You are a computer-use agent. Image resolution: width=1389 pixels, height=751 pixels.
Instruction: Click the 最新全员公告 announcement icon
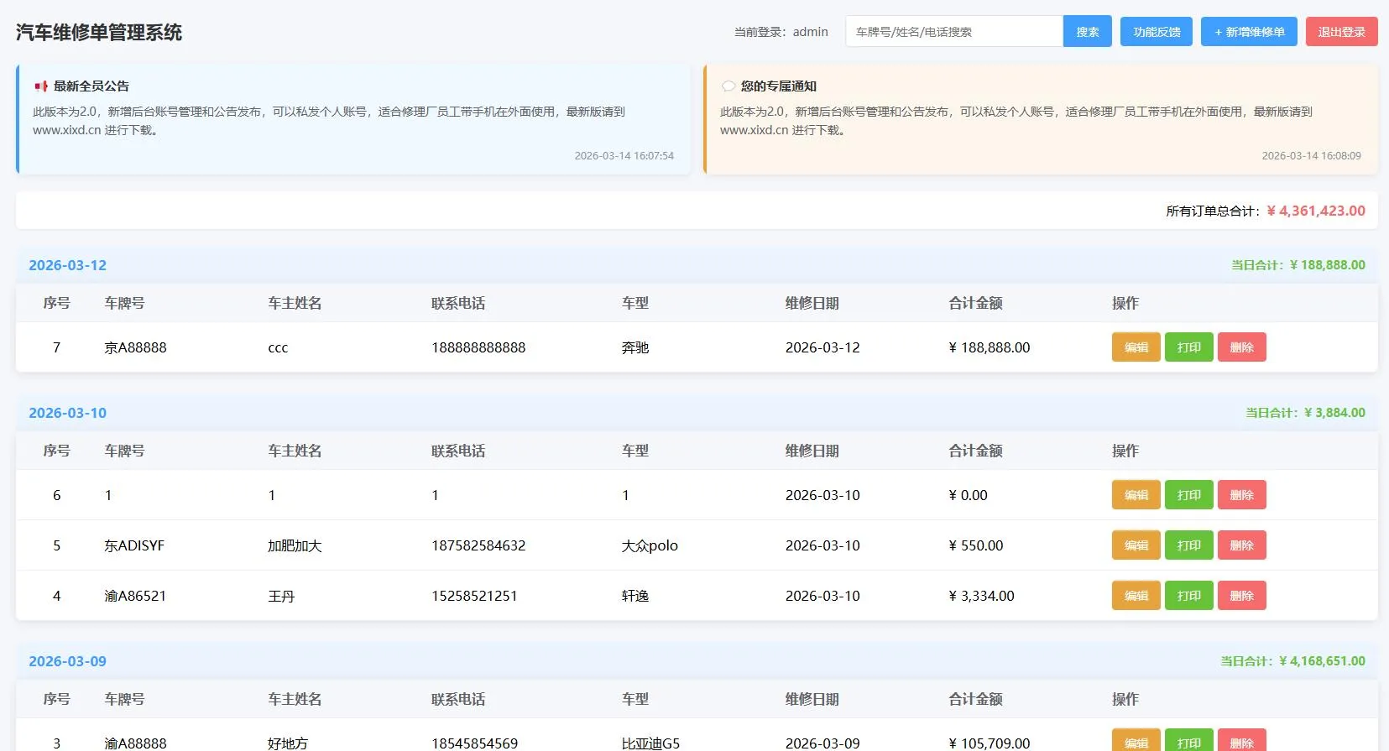coord(40,86)
